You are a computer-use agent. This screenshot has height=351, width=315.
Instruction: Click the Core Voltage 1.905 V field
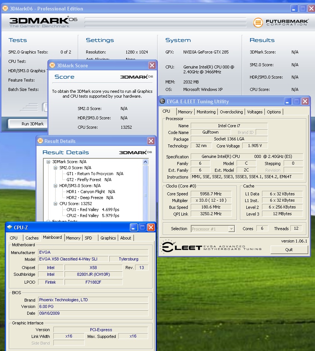point(255,146)
